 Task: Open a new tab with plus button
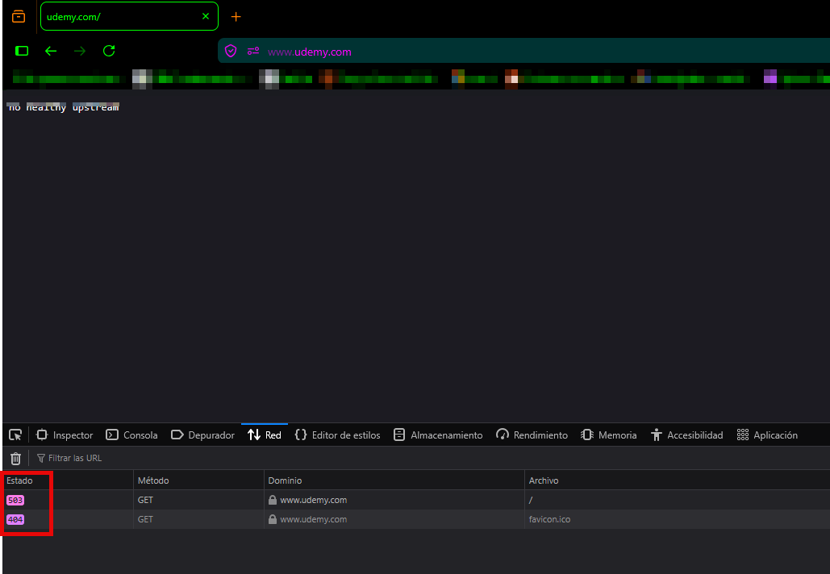pos(236,17)
